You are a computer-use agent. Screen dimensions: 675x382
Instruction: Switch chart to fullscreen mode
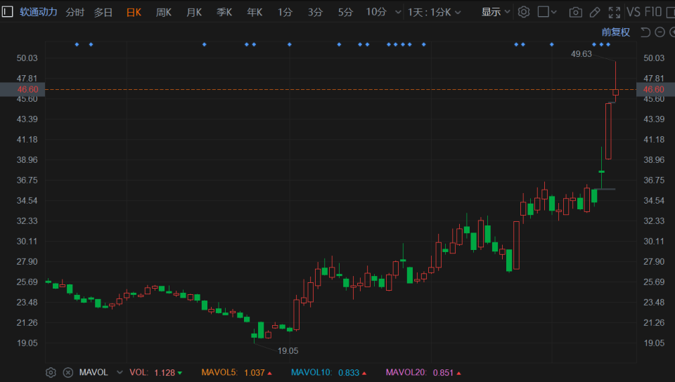[615, 13]
